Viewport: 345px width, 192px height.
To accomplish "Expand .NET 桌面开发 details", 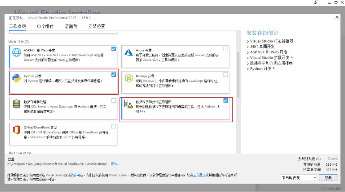I will click(248, 47).
